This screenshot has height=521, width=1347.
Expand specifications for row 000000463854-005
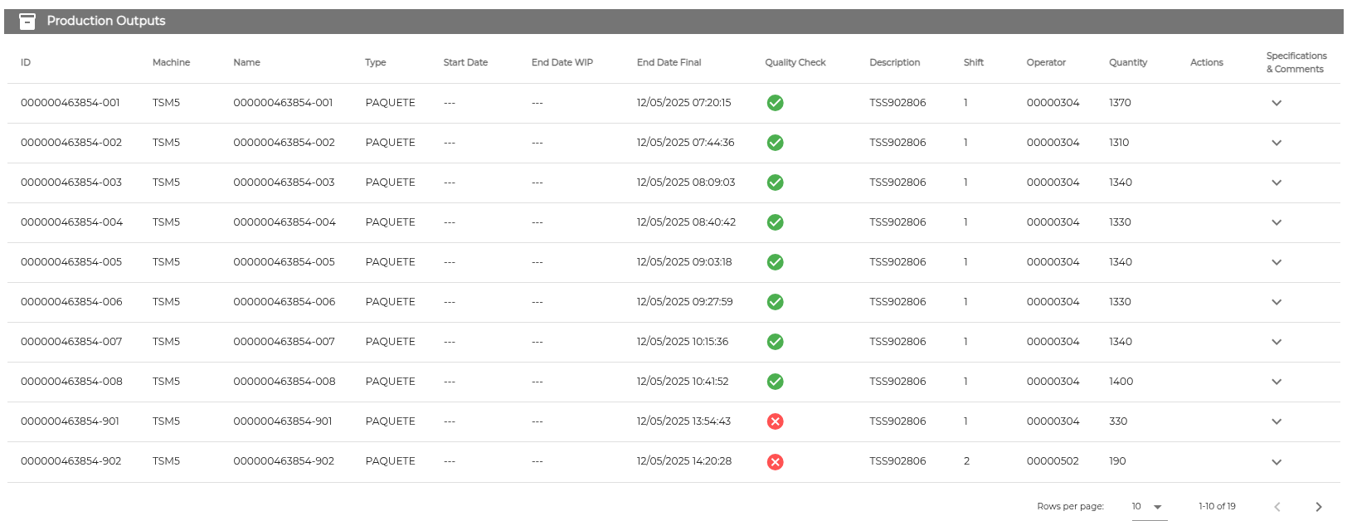pyautogui.click(x=1276, y=262)
